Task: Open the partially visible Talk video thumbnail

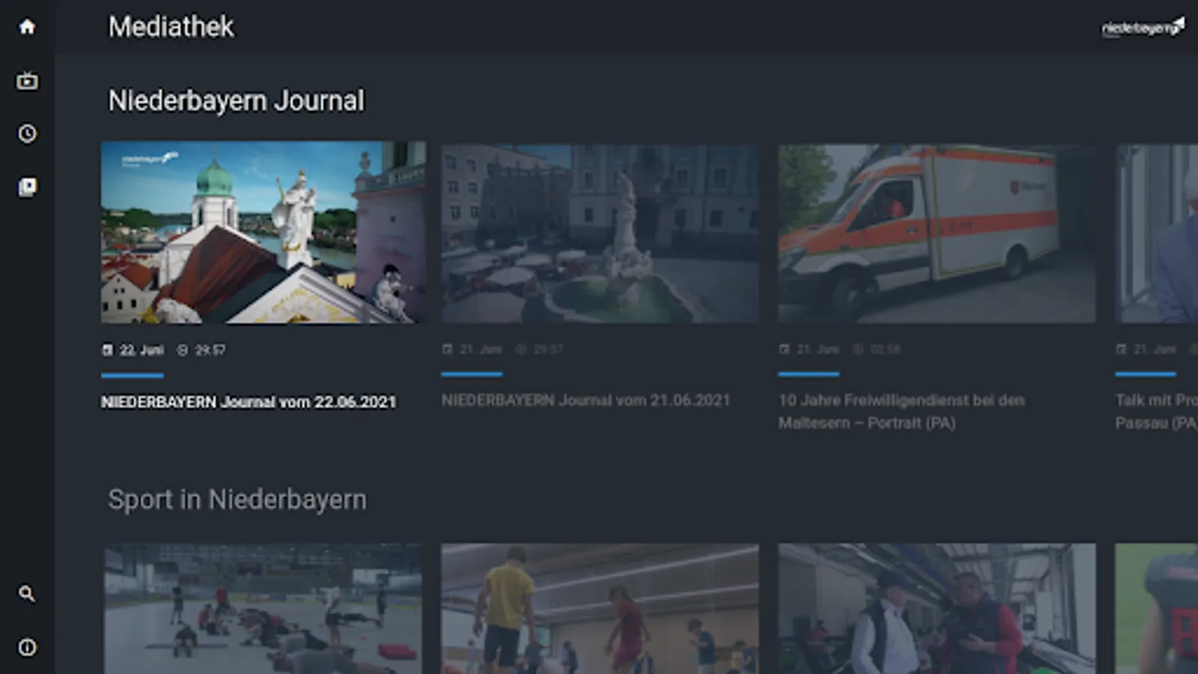Action: click(x=1156, y=234)
